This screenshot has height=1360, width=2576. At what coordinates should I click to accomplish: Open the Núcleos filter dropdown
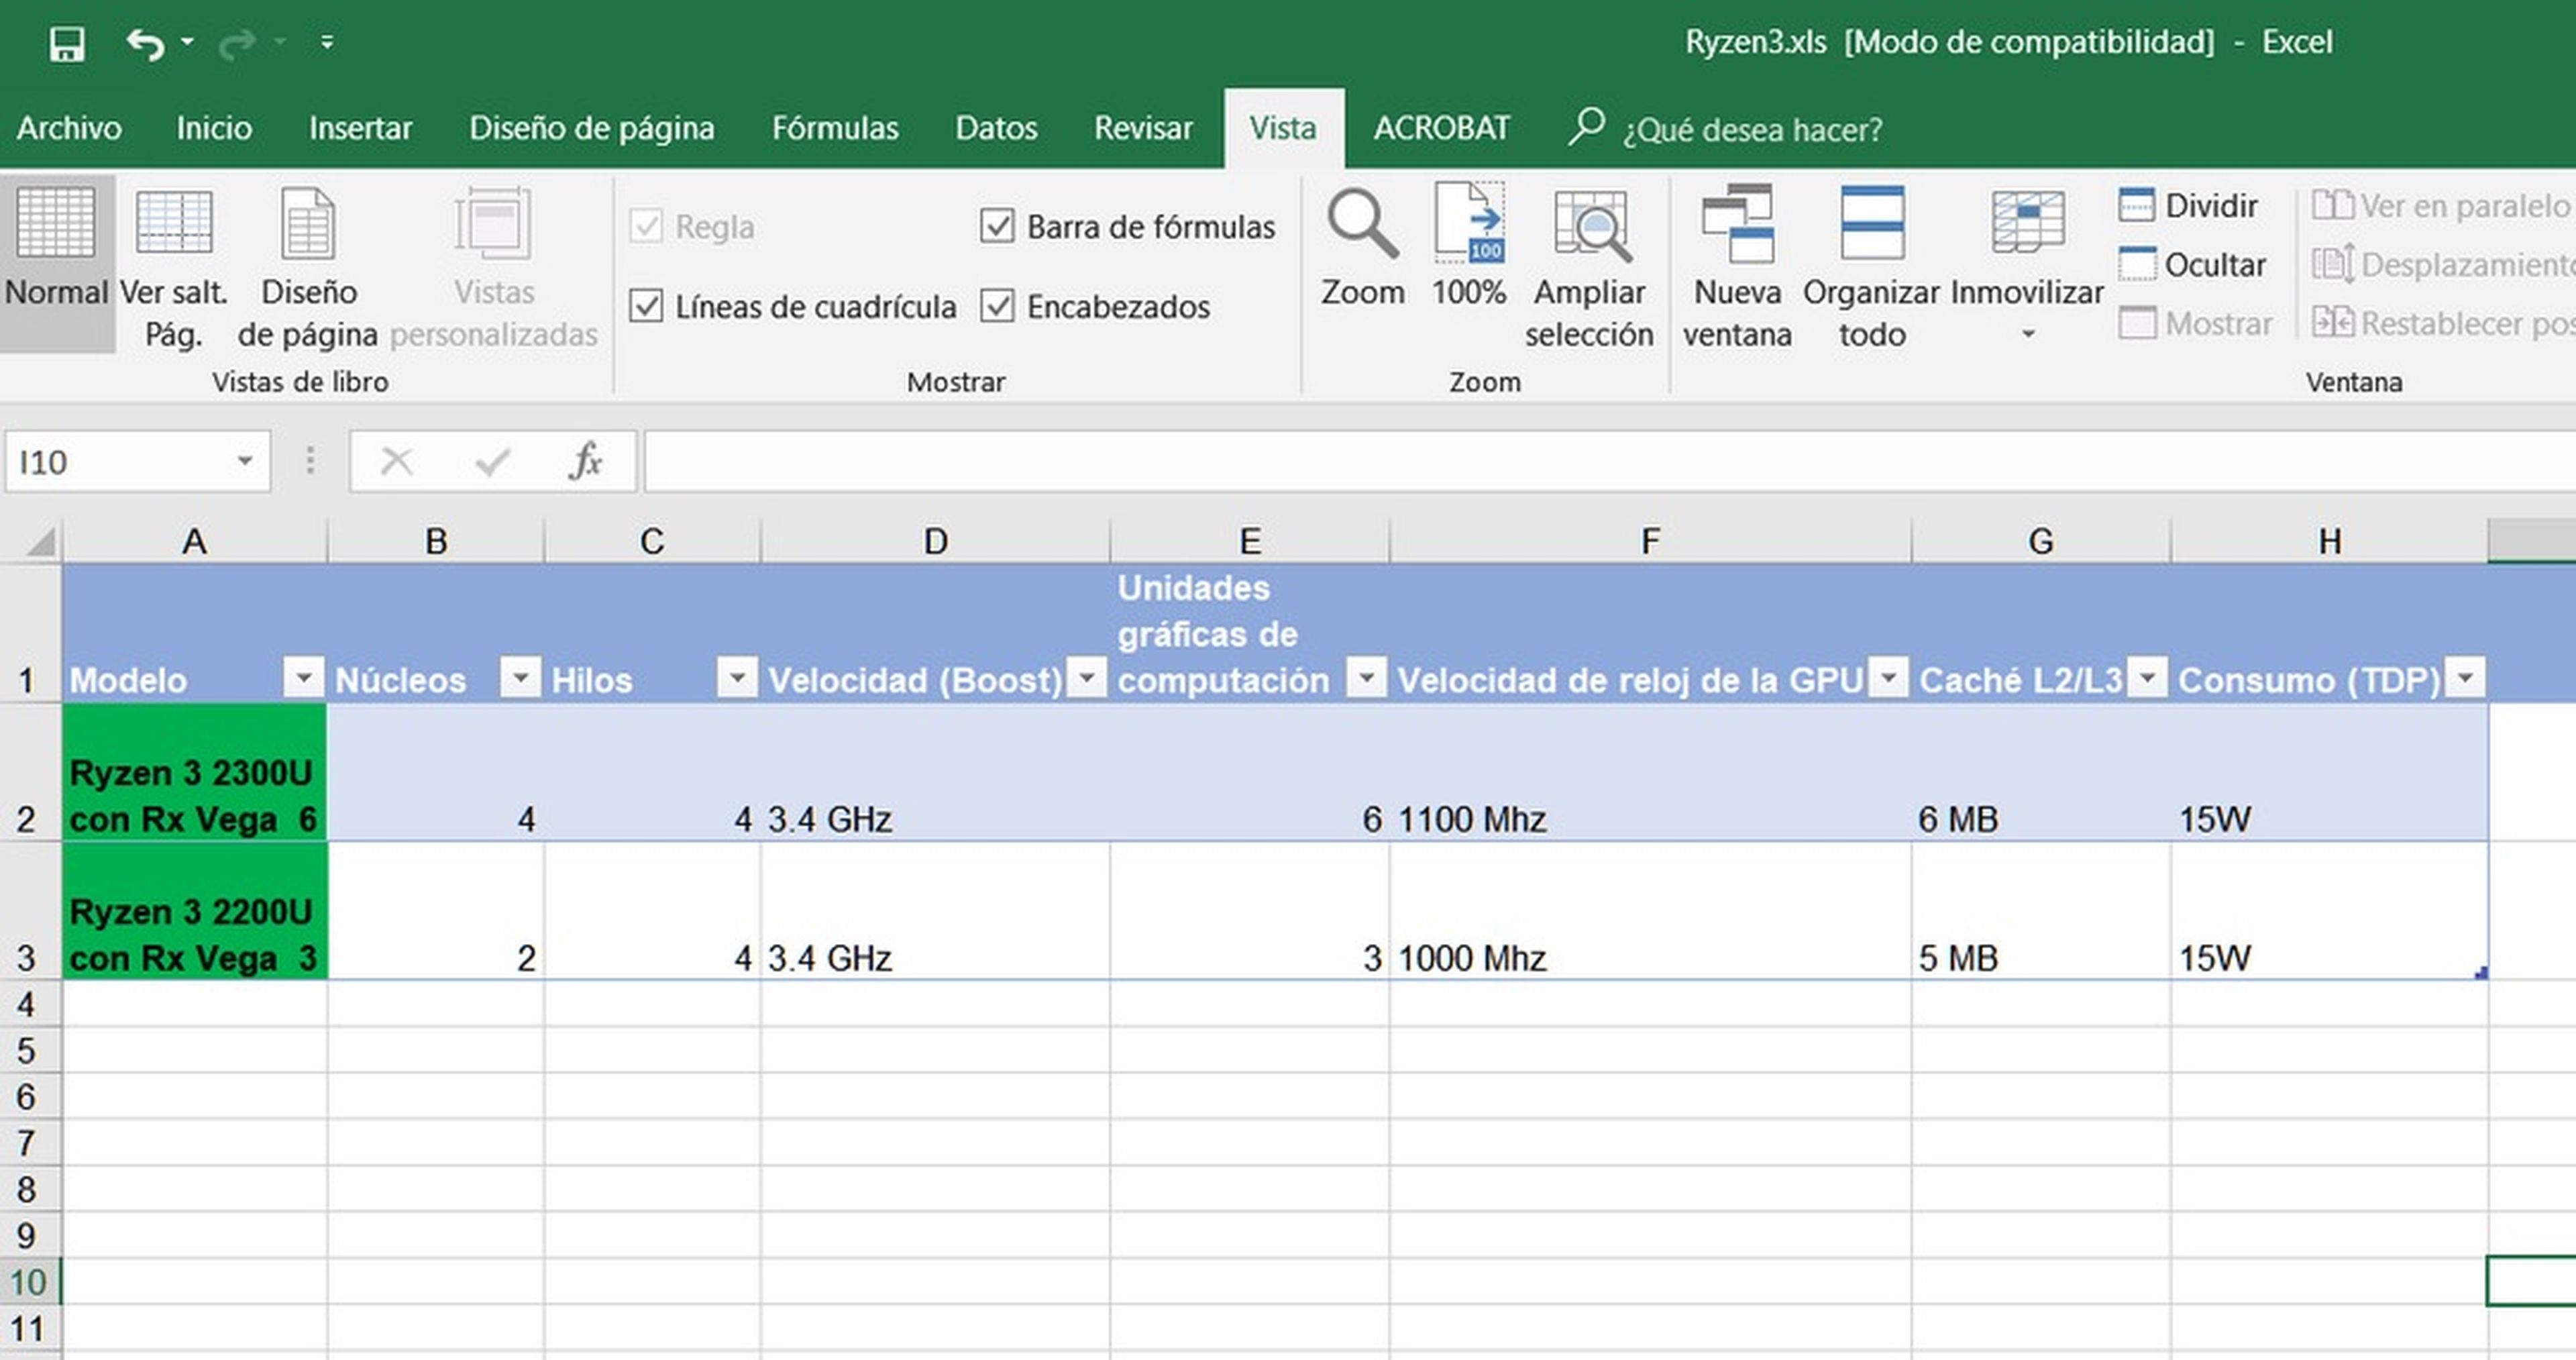(x=520, y=678)
